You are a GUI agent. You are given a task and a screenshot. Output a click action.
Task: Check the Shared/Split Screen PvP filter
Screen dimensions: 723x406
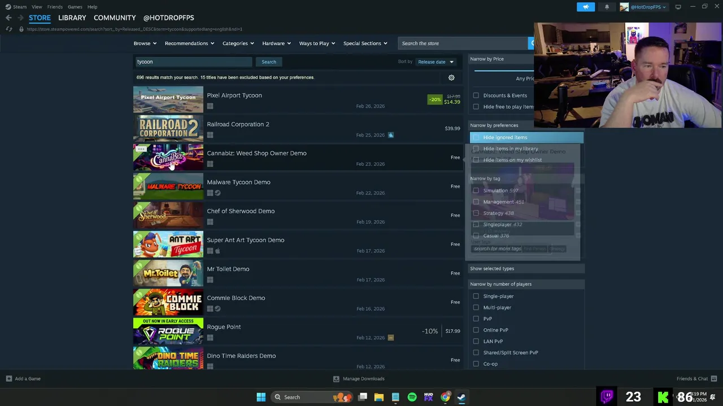click(x=476, y=352)
